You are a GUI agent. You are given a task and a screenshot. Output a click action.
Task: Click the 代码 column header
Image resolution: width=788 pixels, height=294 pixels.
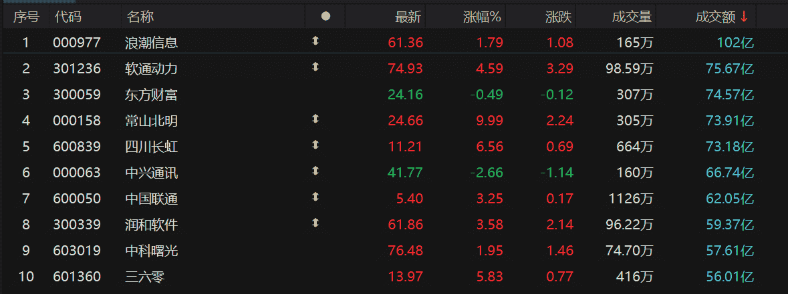(68, 17)
